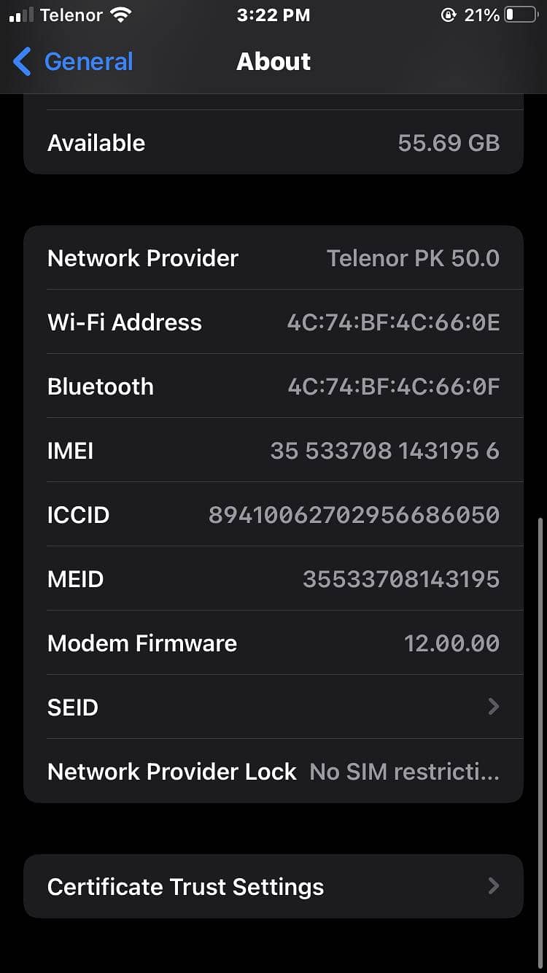Tap the orientation lock icon
Screen dimensions: 547x973
448,15
